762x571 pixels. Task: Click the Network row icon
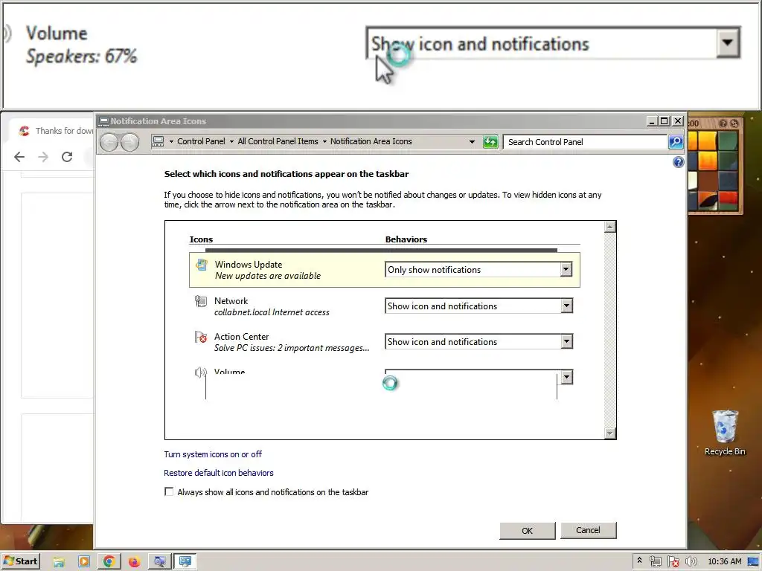pyautogui.click(x=201, y=301)
